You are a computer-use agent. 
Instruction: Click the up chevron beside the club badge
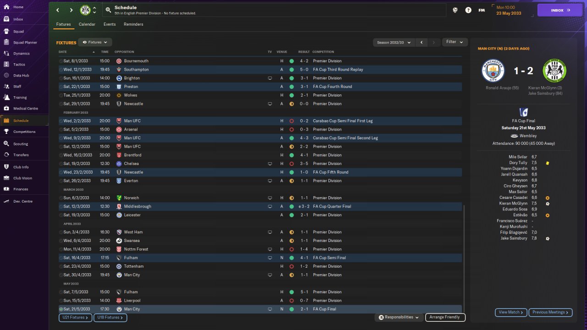coord(94,8)
